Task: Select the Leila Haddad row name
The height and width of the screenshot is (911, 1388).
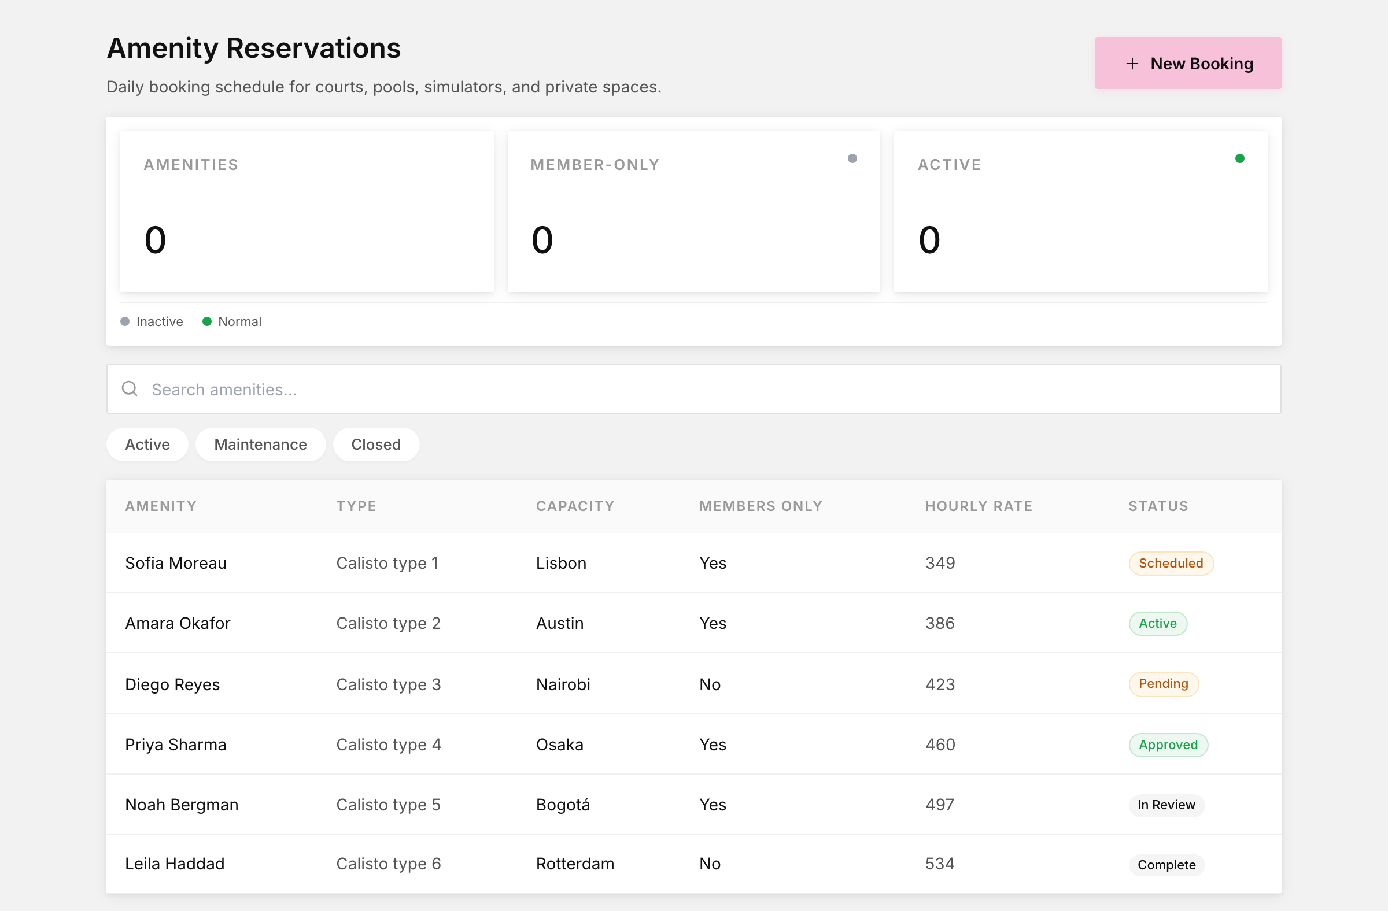Action: click(x=175, y=864)
